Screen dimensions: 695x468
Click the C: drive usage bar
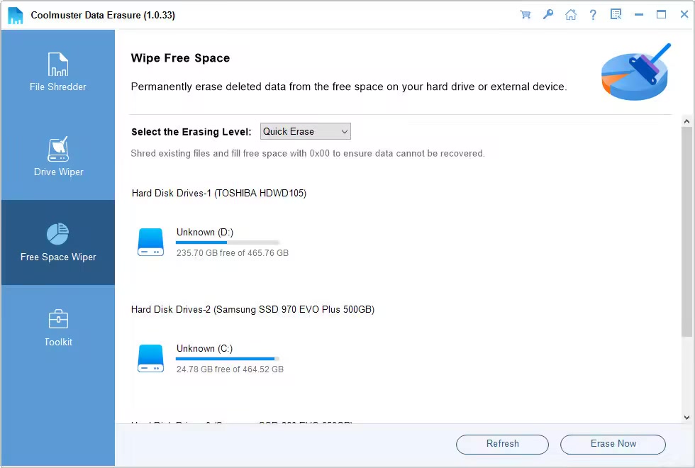tap(227, 359)
